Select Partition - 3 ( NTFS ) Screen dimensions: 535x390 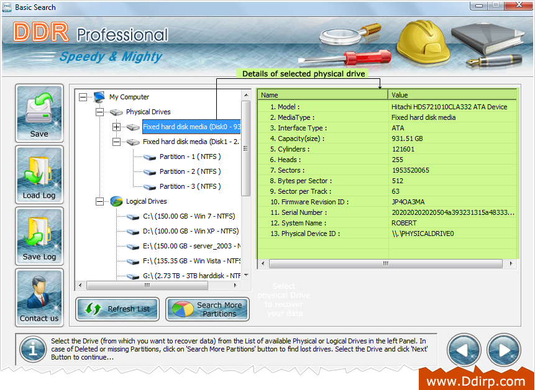coord(190,186)
